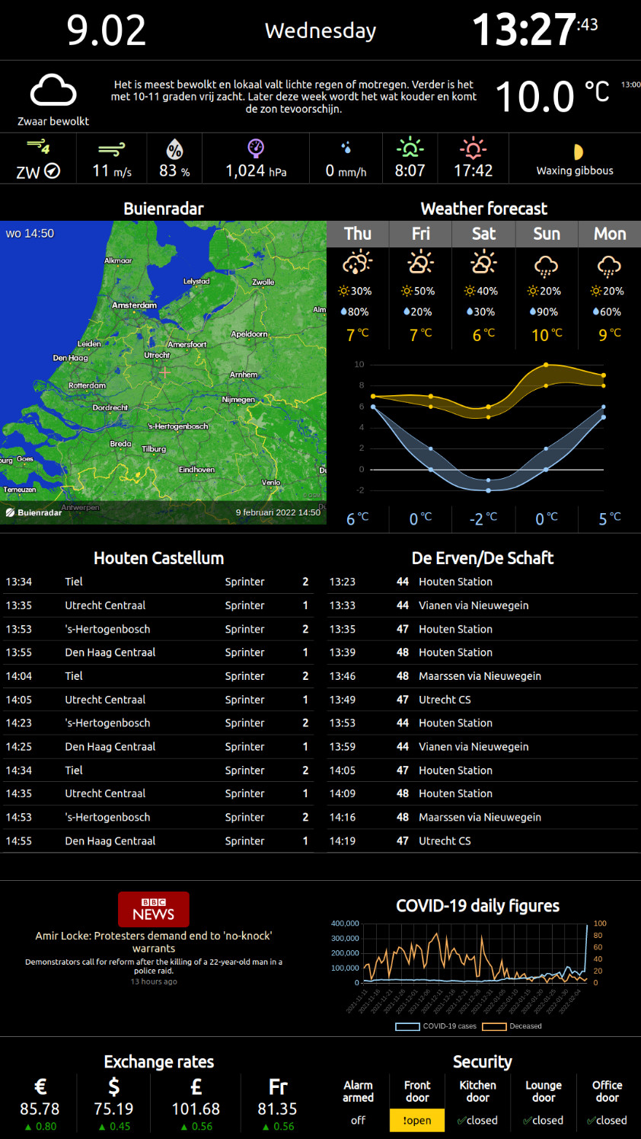Click the Swiss Franc Fr symbol
The image size is (641, 1139).
[278, 1086]
